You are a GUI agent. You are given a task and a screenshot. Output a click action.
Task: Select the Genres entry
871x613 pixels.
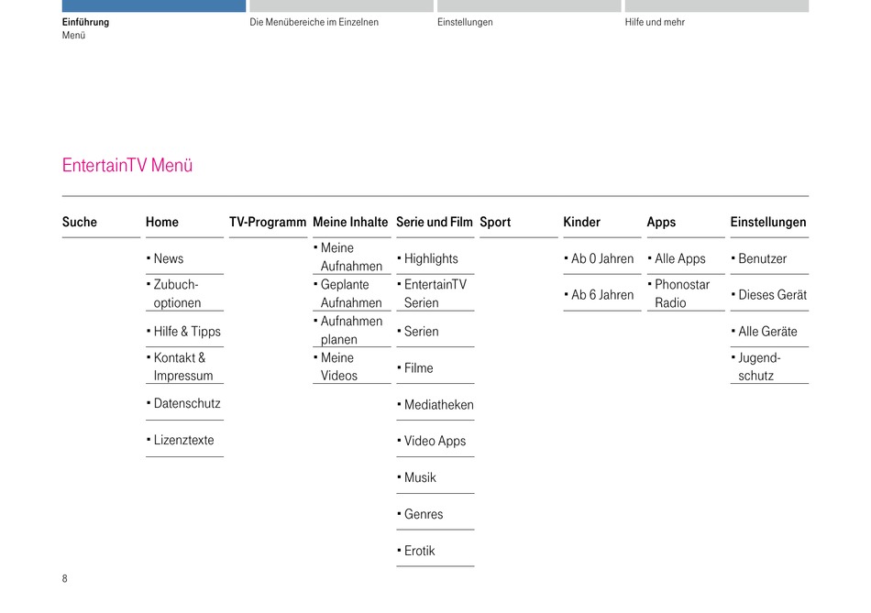click(424, 514)
